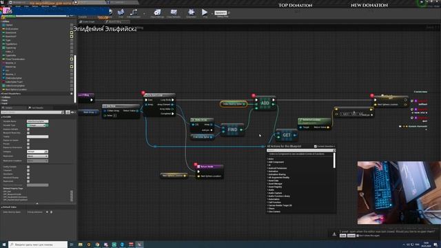Select Audio Function Library category
Screen dimensions: 441x248
[278, 196]
